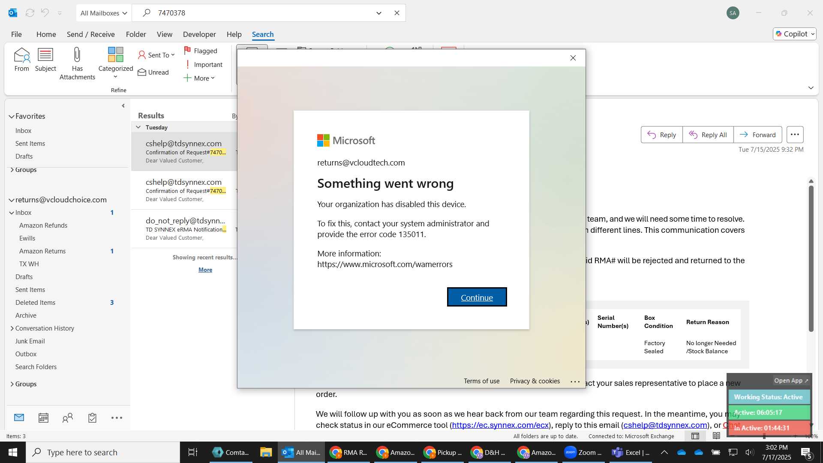This screenshot has height=463, width=823.
Task: Open Windows notification center
Action: coord(806,452)
